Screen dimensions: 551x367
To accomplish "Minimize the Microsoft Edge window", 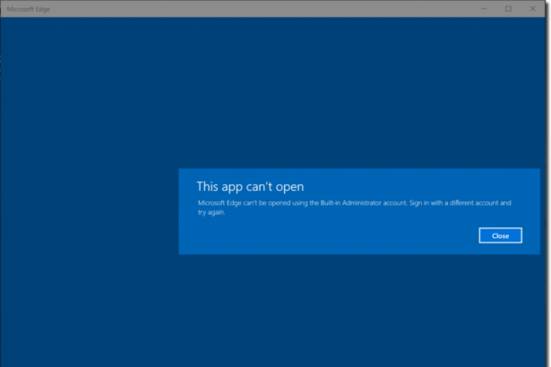I will point(484,9).
